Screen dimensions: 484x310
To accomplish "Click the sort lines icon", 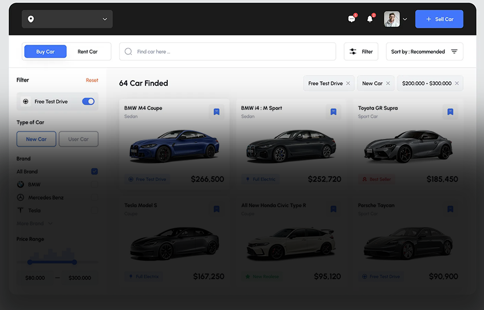I will (454, 51).
